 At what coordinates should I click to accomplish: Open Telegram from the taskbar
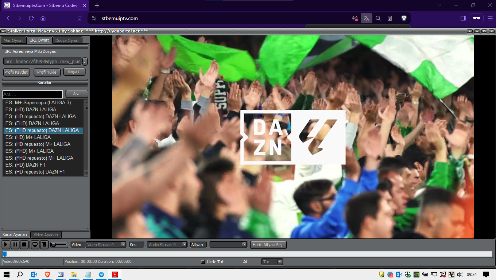[101, 275]
